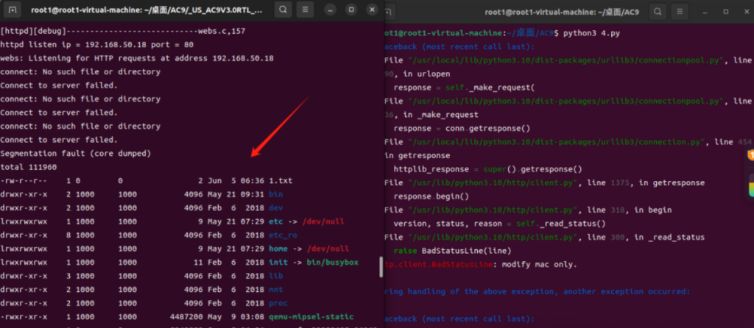This screenshot has width=754, height=328.
Task: Maximize the left terminal window
Action: click(x=350, y=10)
